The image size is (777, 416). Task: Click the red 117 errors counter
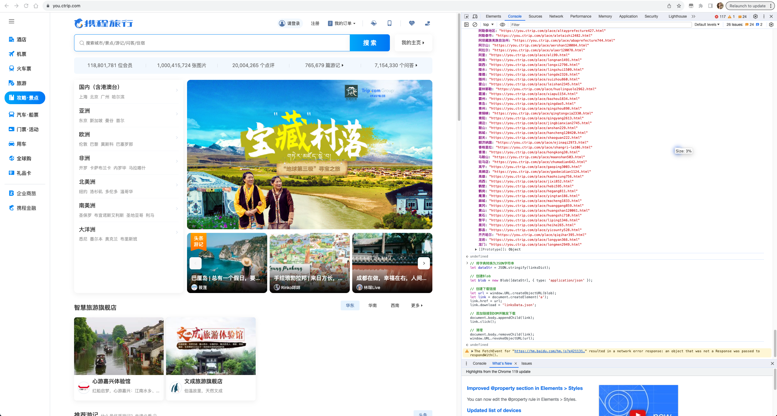pos(720,16)
